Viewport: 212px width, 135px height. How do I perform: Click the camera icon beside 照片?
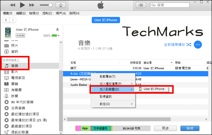point(7,46)
